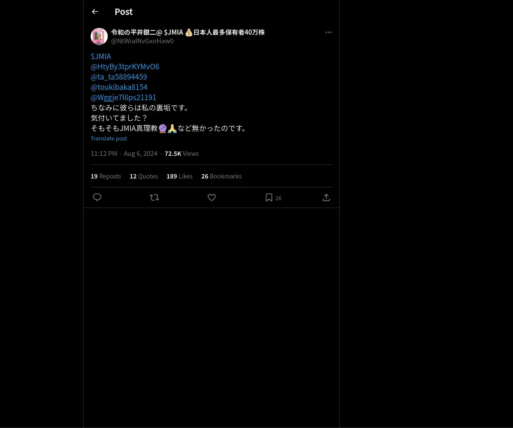This screenshot has width=513, height=428.
Task: Open mention @HtyBy3tprKYMvO6
Action: point(125,66)
